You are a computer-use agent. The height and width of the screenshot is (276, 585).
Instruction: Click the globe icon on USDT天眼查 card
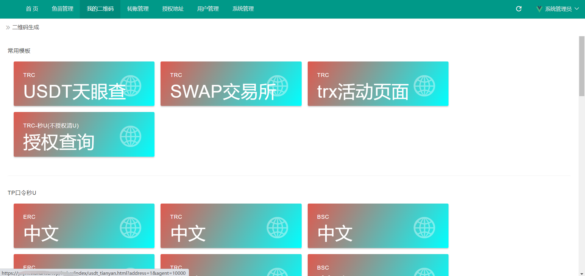tap(130, 86)
